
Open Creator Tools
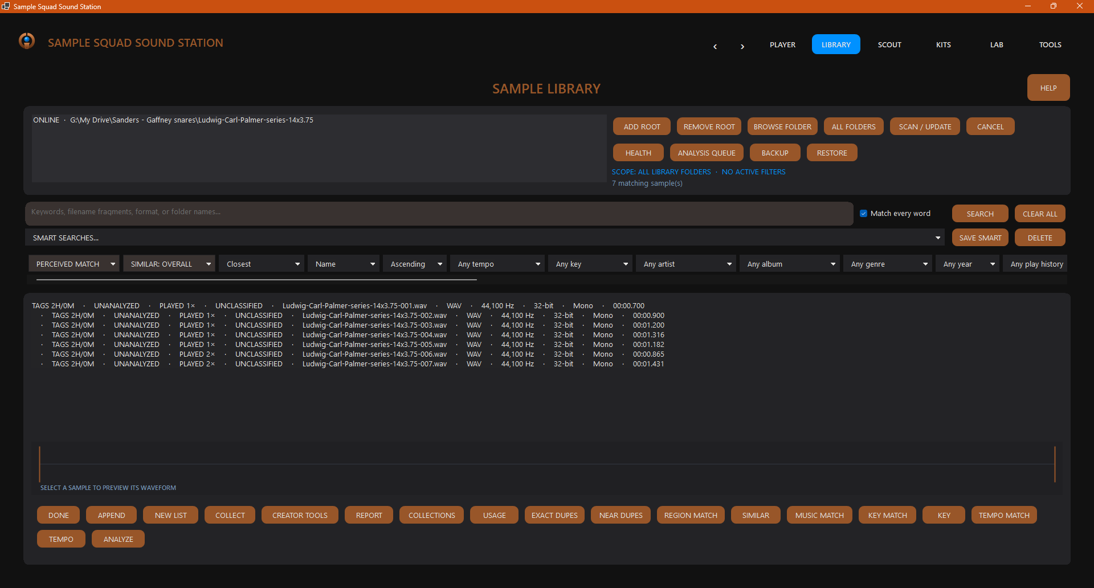[300, 515]
